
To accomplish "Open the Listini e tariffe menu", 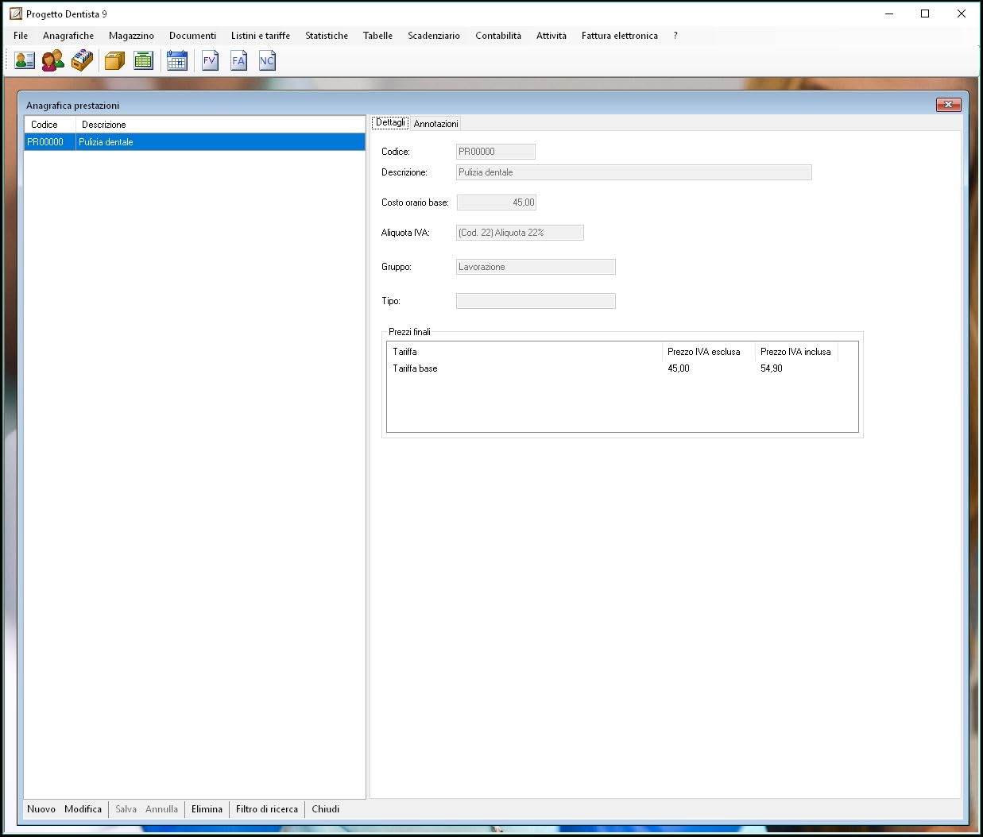I will [261, 36].
